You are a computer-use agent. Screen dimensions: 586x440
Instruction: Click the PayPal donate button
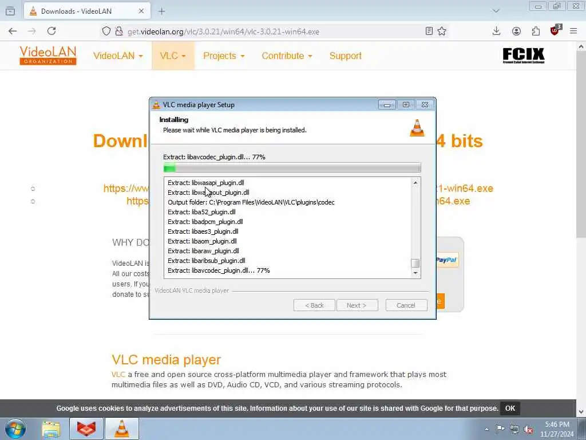pyautogui.click(x=446, y=260)
